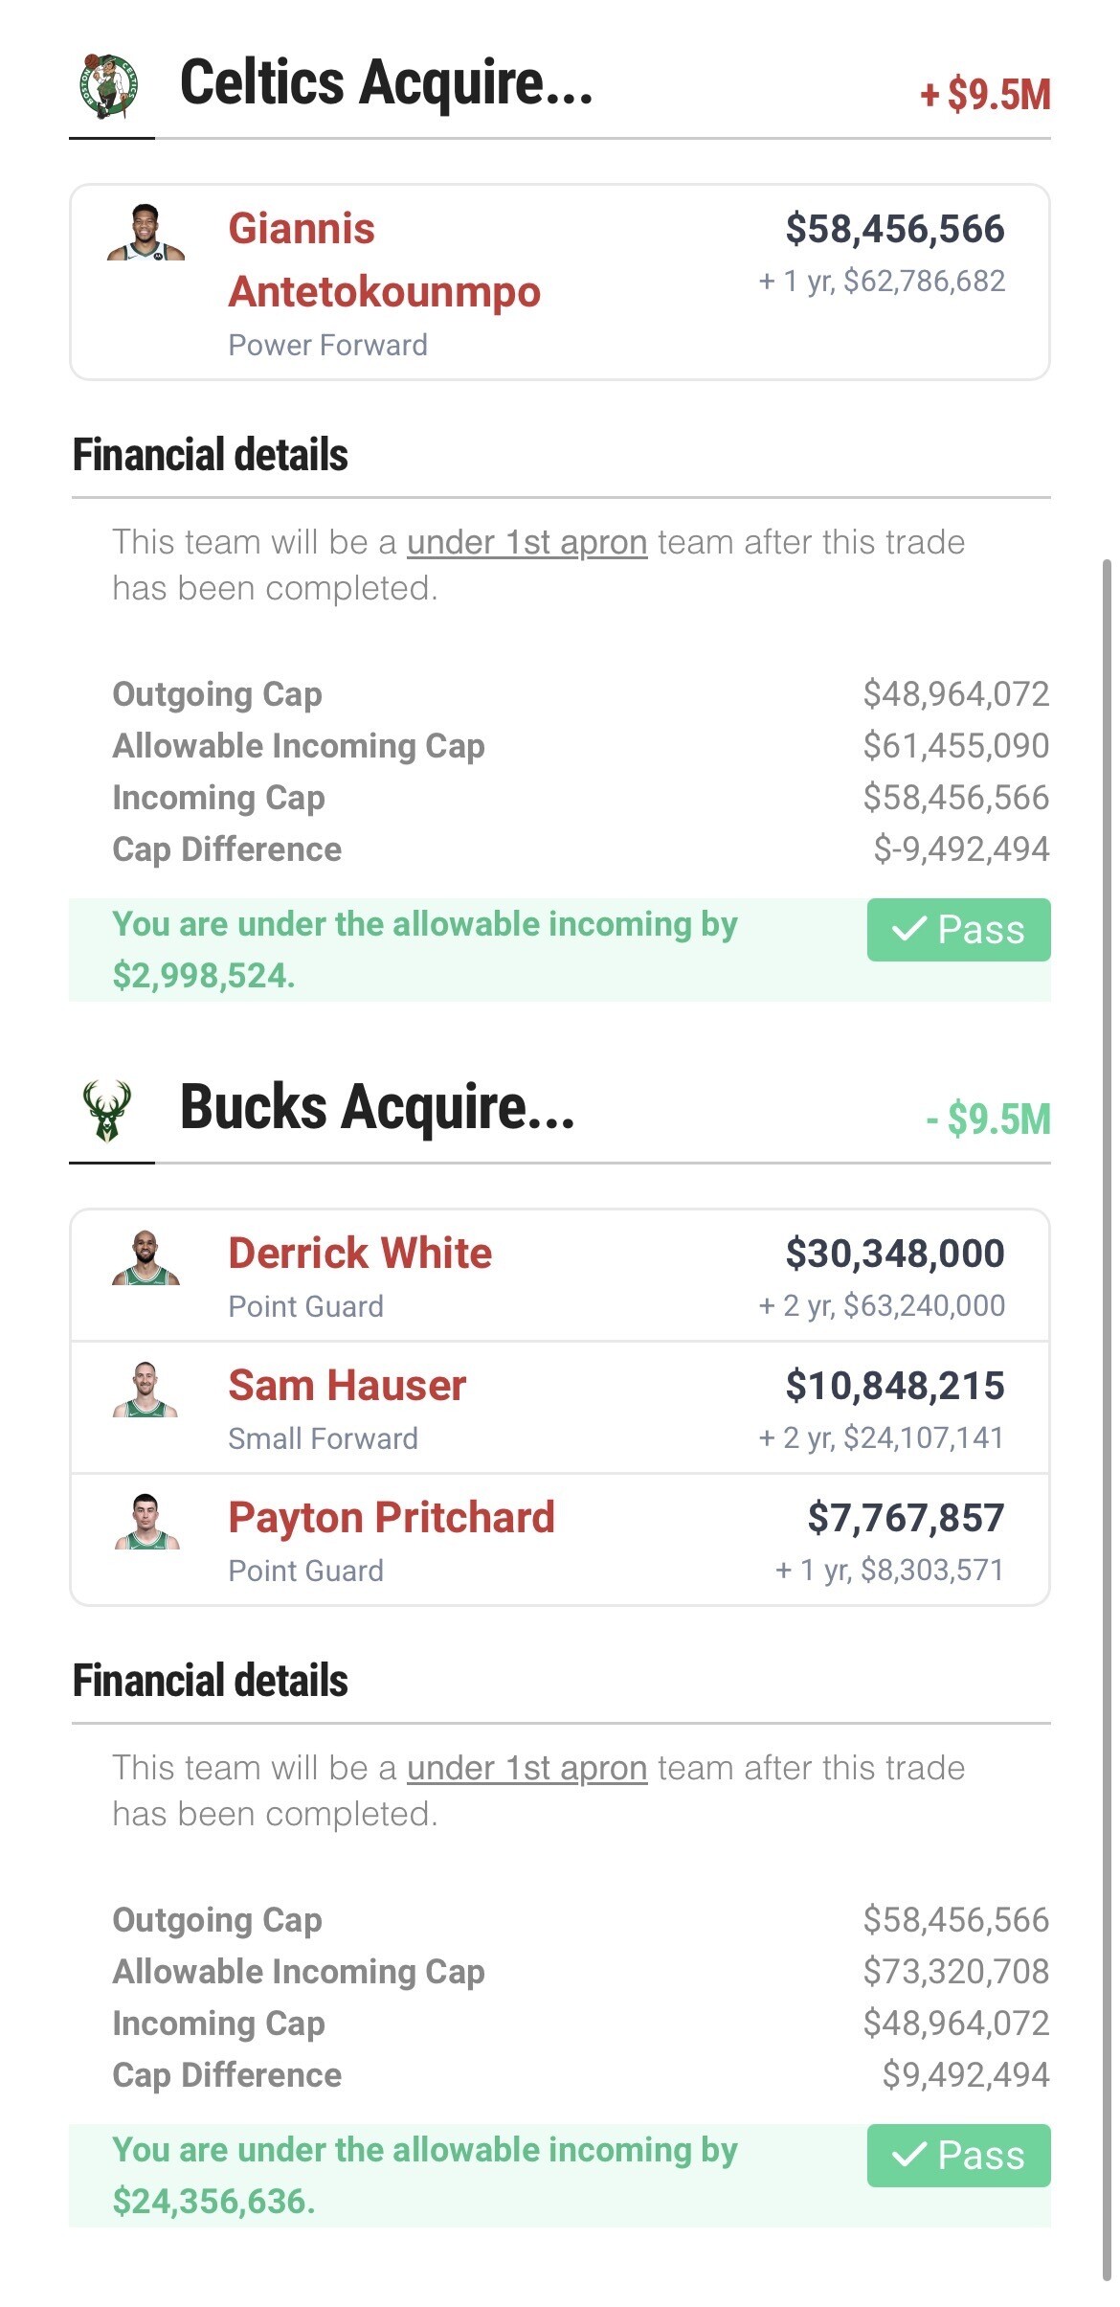This screenshot has width=1120, height=2307.
Task: Open Giannis Antetokounmpo player name link
Action: 383,260
